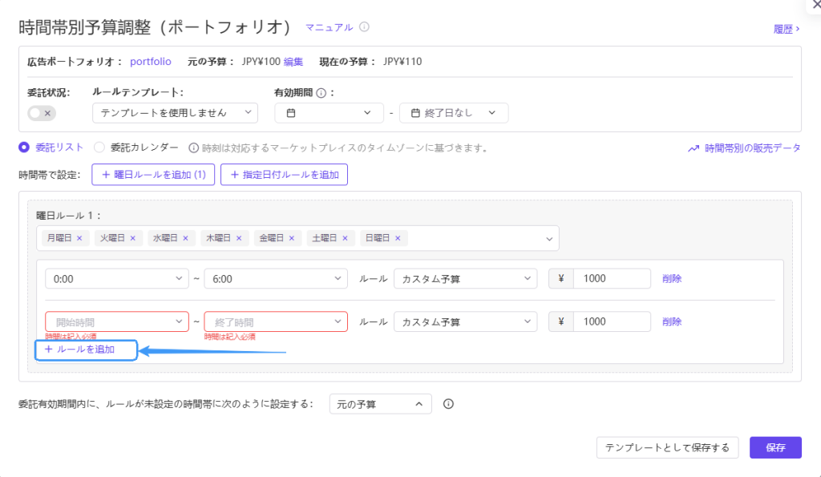Open the first row カスタム予算 rule dropdown
Viewport: 821px width, 477px height.
click(x=466, y=278)
